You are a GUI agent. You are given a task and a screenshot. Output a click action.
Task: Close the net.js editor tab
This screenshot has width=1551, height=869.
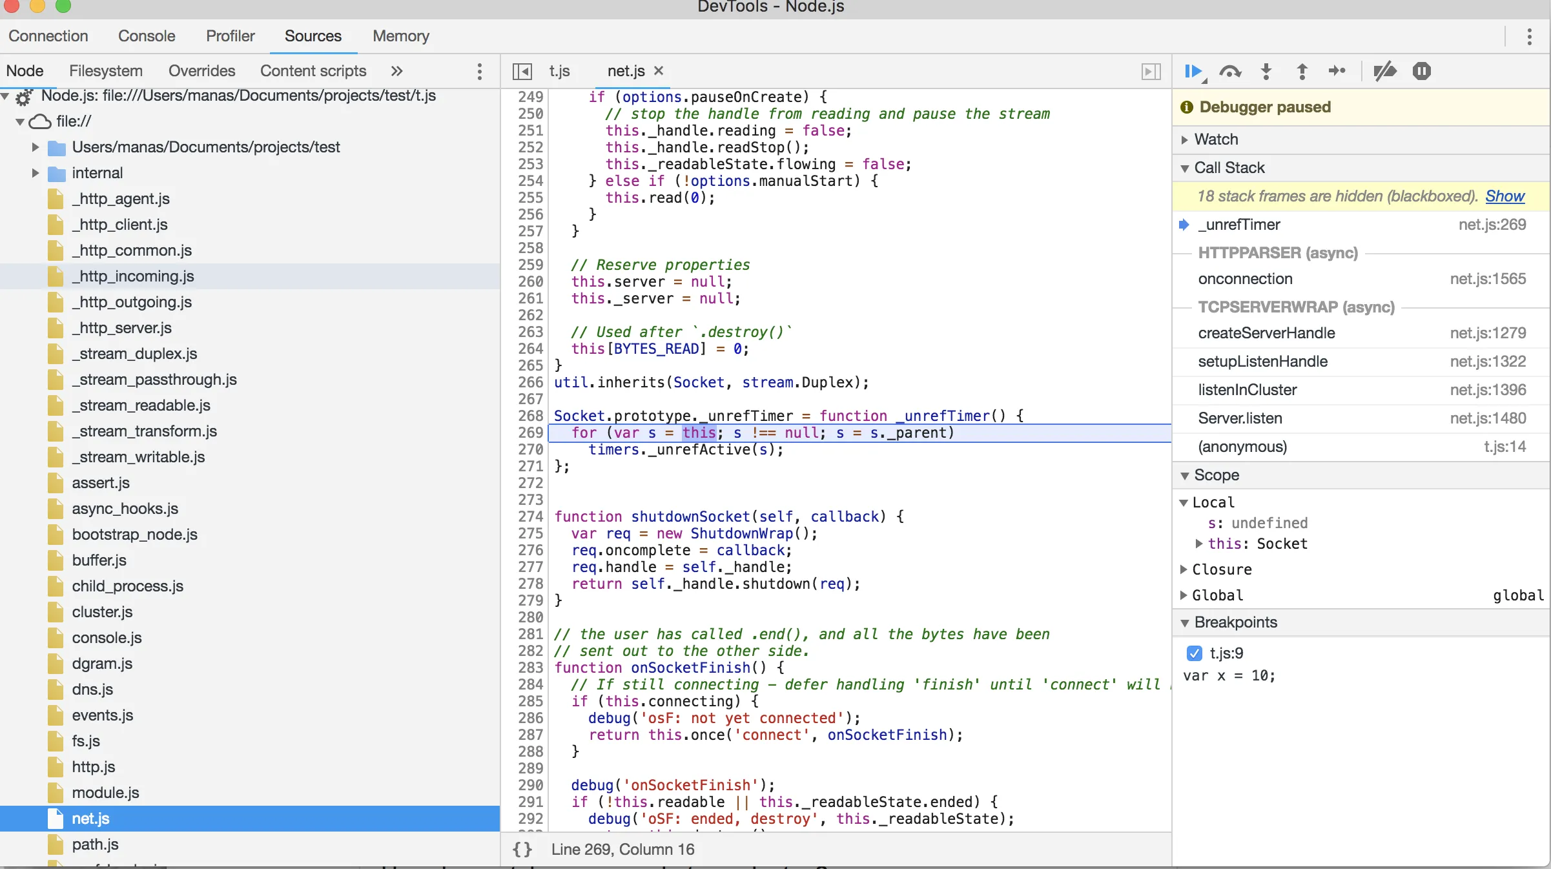[659, 70]
